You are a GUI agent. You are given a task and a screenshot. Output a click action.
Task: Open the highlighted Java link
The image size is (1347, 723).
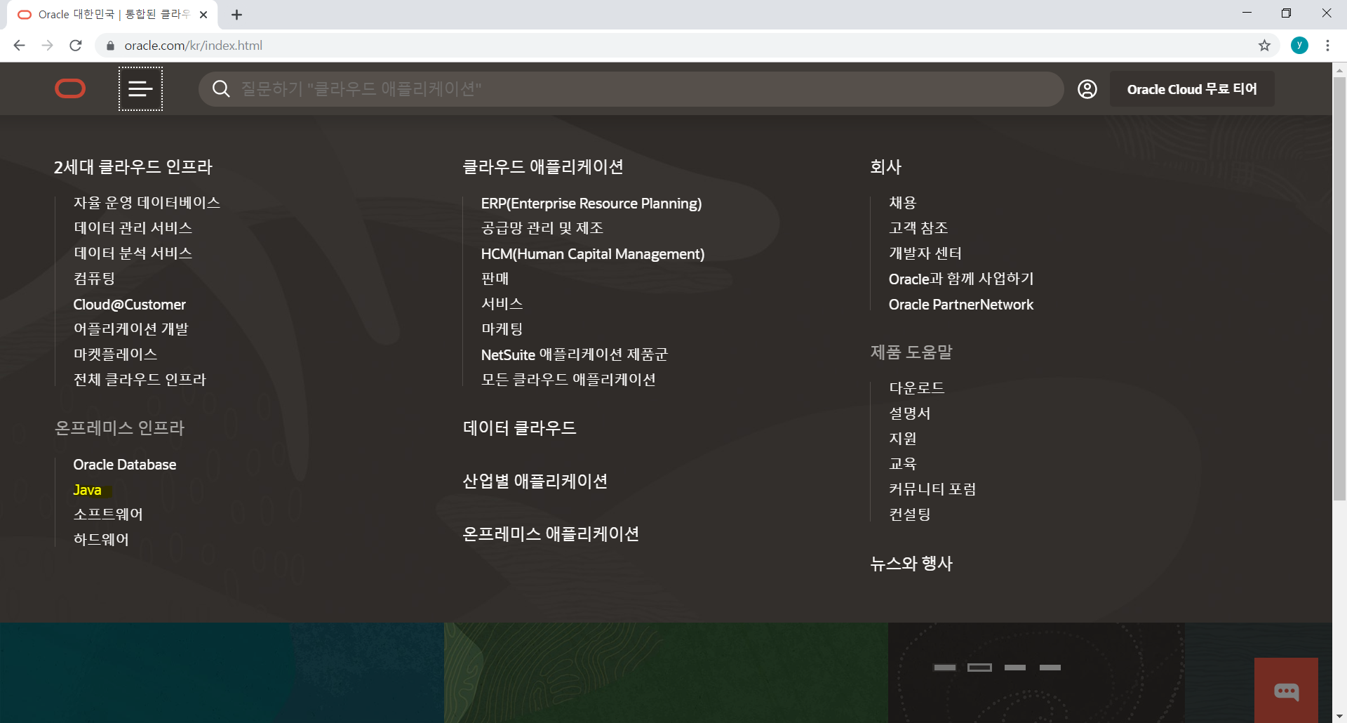pyautogui.click(x=87, y=490)
